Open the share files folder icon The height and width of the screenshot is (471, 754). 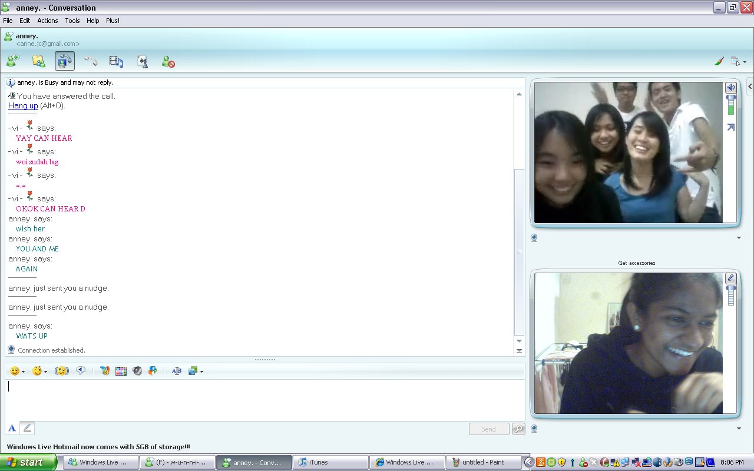pyautogui.click(x=38, y=61)
